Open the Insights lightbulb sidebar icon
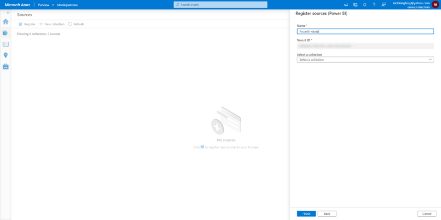Image resolution: width=441 pixels, height=220 pixels. click(6, 55)
